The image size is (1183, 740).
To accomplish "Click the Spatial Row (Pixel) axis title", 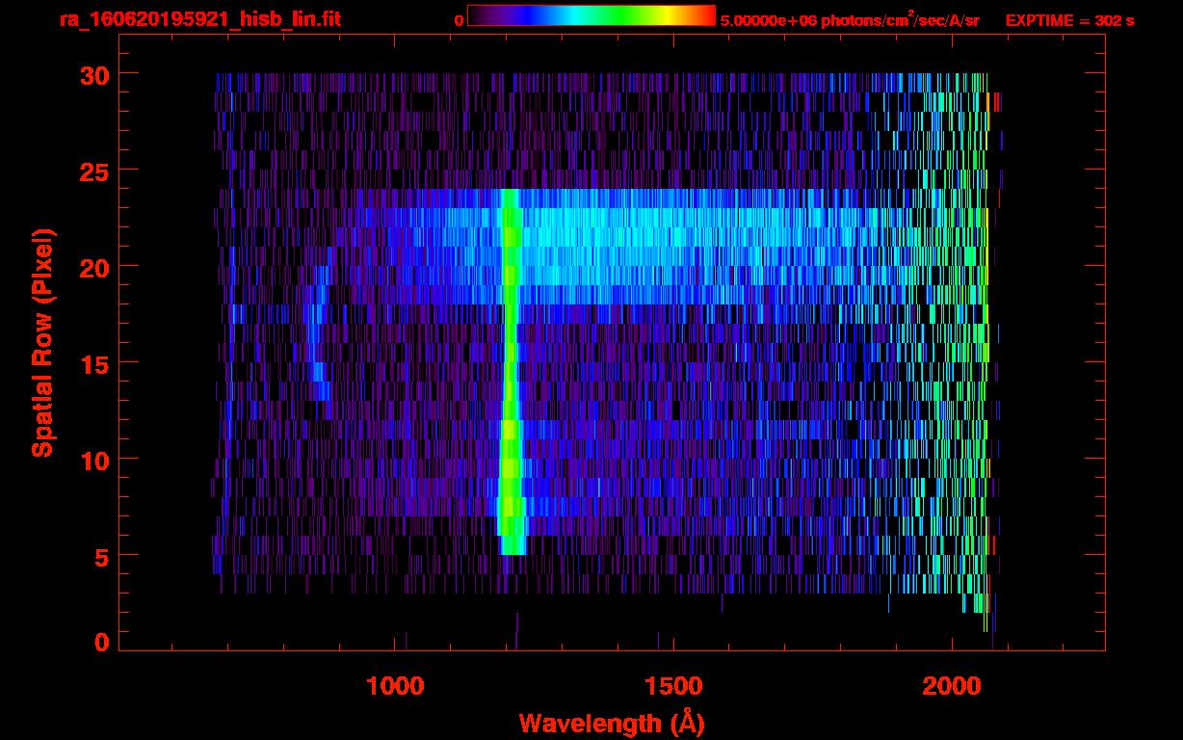I will coord(42,342).
